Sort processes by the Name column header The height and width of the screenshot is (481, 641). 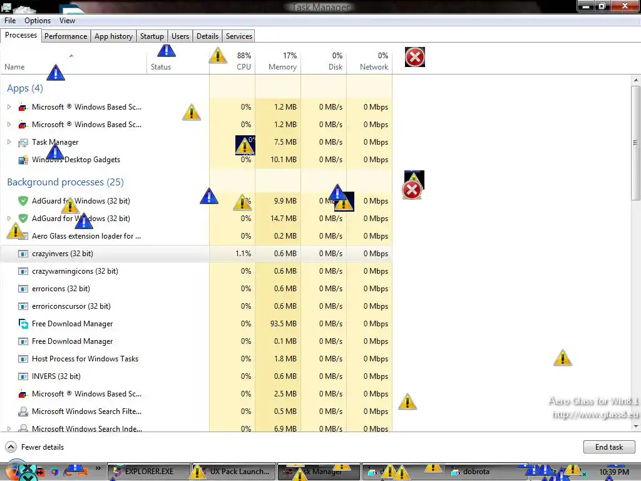74,61
